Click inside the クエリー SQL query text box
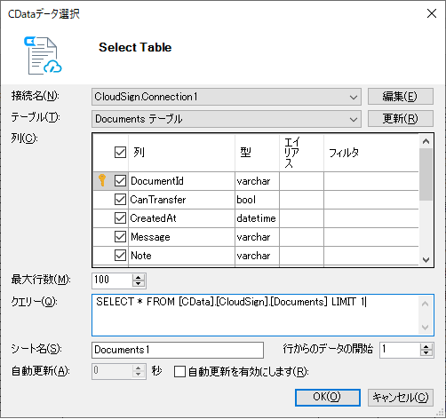The height and width of the screenshot is (419, 446). 255,315
